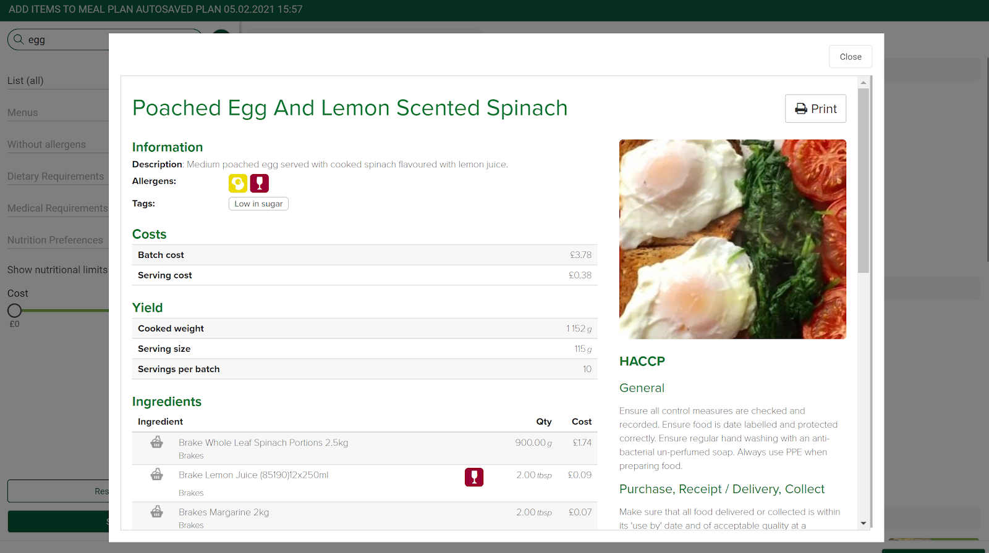Click the sulphites allergen icon under Allergens
This screenshot has height=553, width=989.
pyautogui.click(x=260, y=183)
